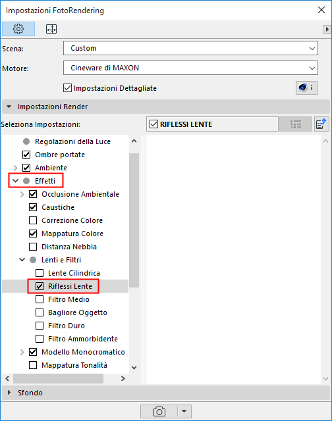Collapse the Effetti tree node
The image size is (332, 421).
point(16,181)
